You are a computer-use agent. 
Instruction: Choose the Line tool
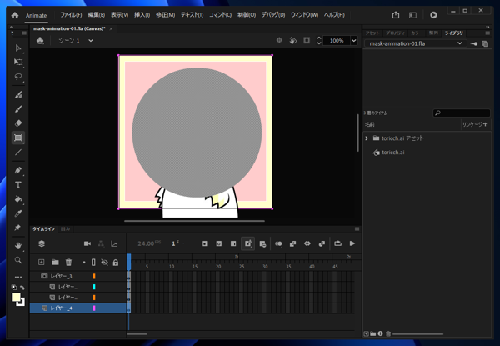(x=18, y=153)
